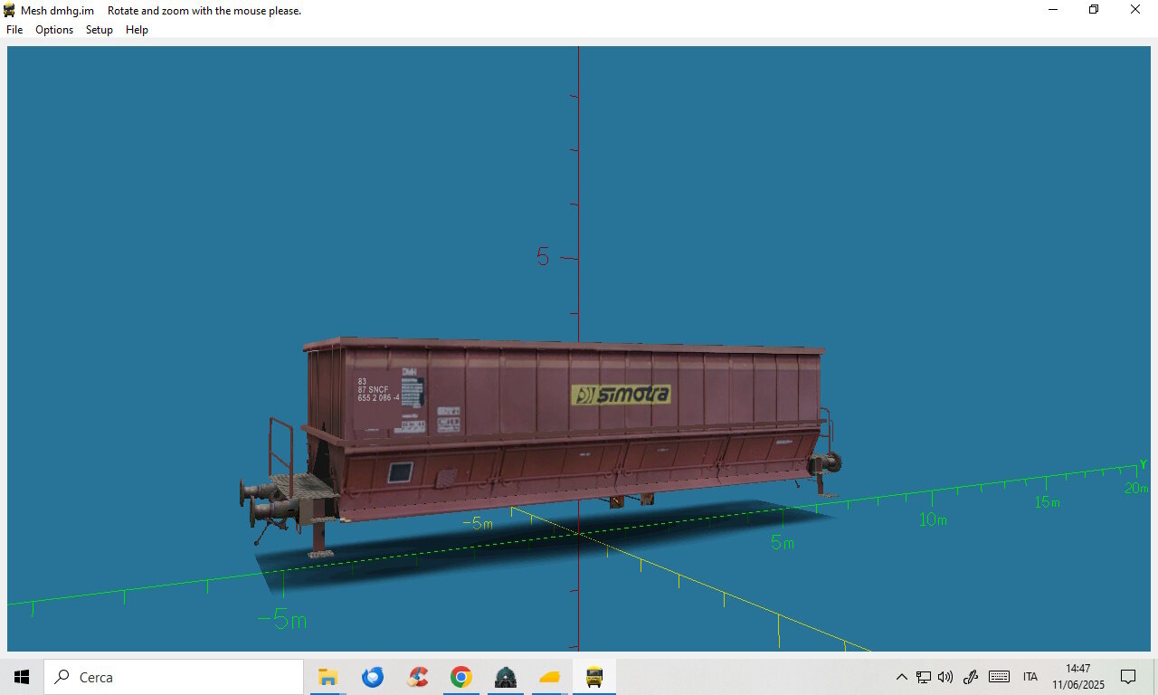This screenshot has height=695, width=1158.
Task: Click the Simotra logo on wagon
Action: pos(622,394)
